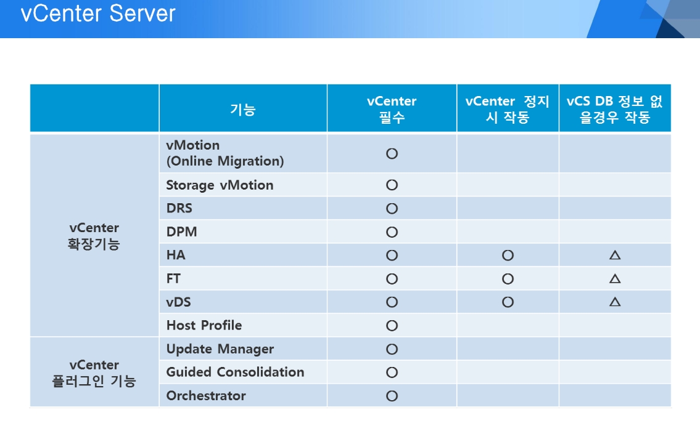Click the FT row label

(x=173, y=278)
